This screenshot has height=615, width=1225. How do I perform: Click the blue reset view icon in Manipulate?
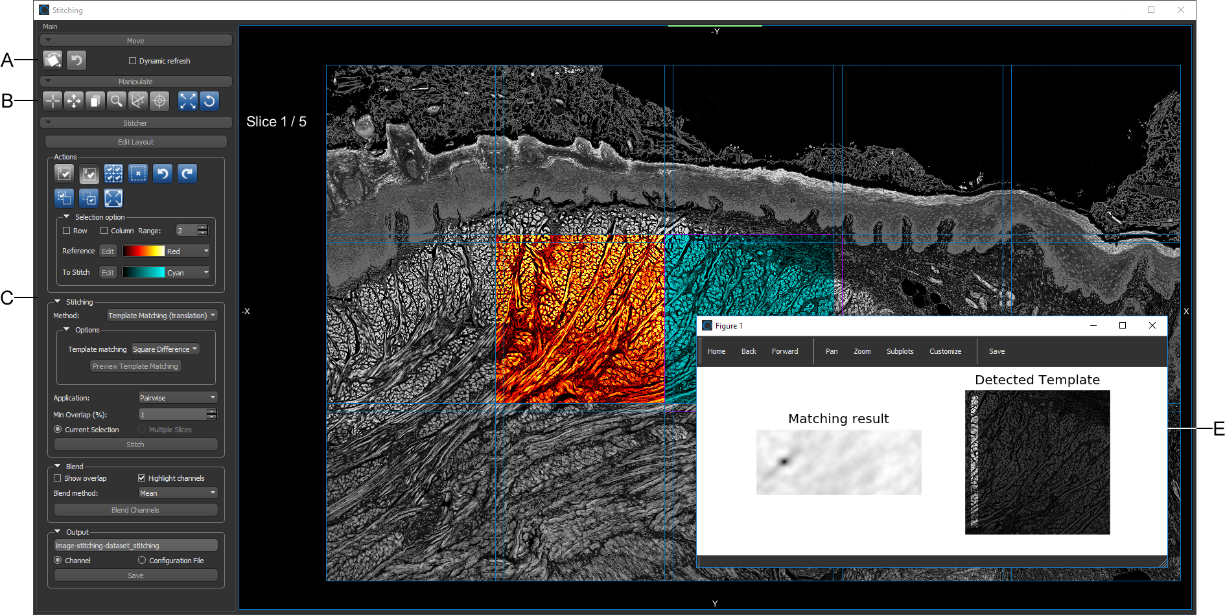tap(209, 101)
